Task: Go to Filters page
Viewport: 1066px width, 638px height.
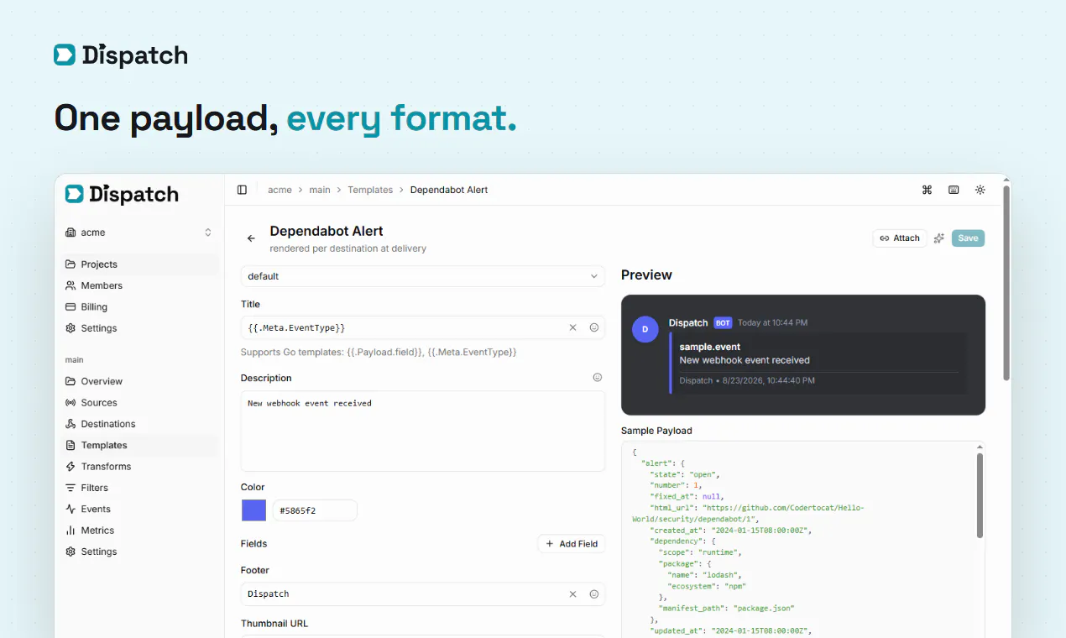Action: coord(139,488)
